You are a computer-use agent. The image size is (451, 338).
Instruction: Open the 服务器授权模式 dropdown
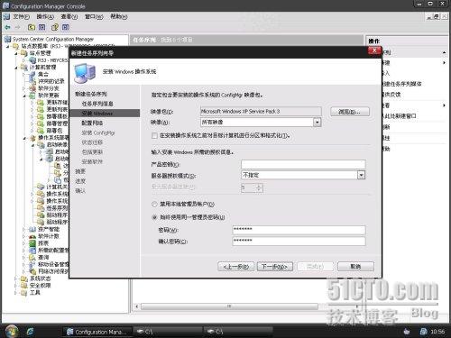pos(361,175)
